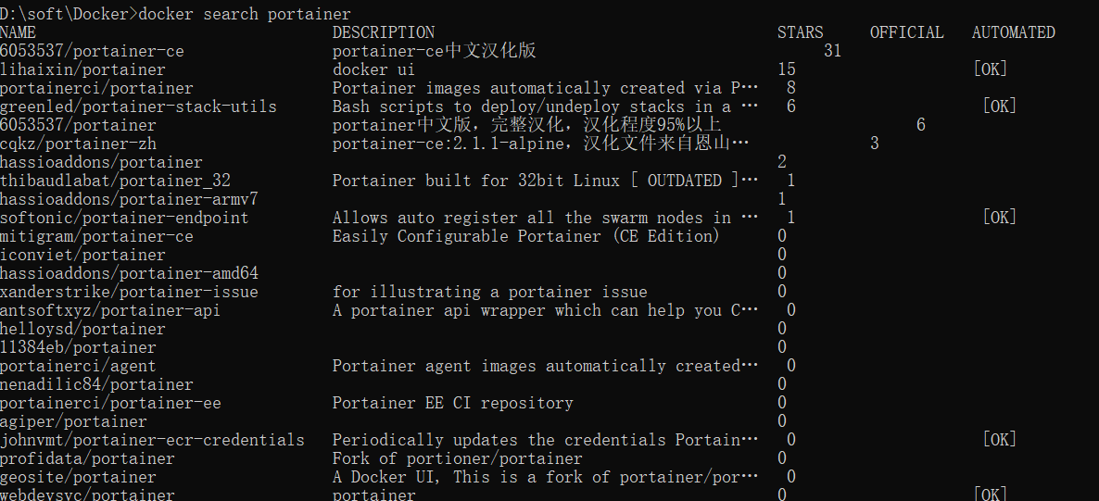This screenshot has height=501, width=1099.
Task: Click the OFFICIAL column header
Action: [x=906, y=32]
